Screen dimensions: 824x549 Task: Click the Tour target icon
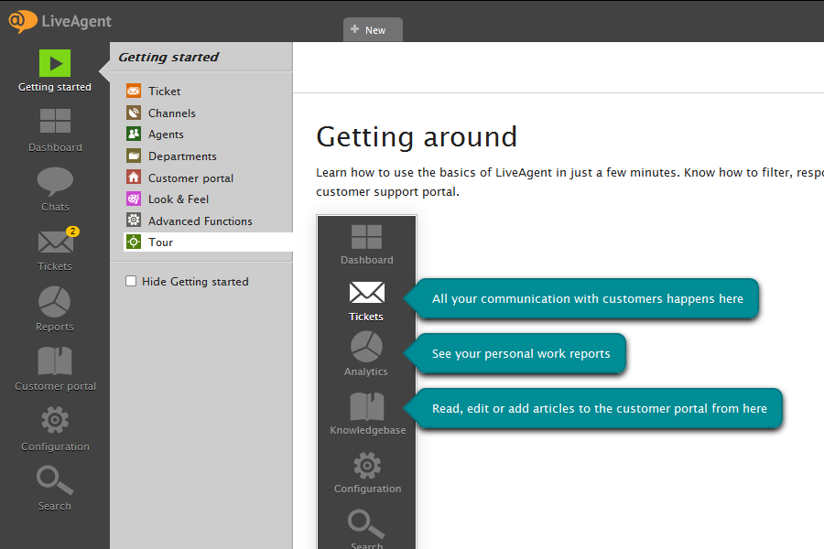pos(134,242)
